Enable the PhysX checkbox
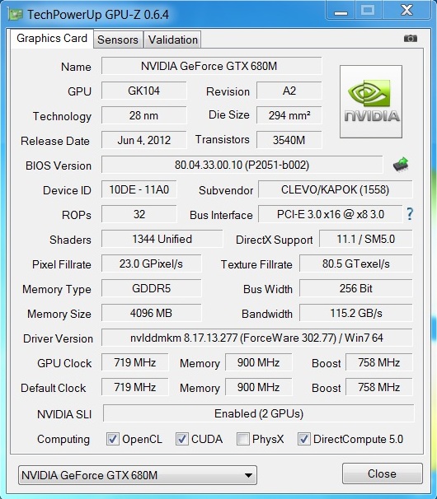Viewport: 437px width, 499px height. pyautogui.click(x=243, y=439)
